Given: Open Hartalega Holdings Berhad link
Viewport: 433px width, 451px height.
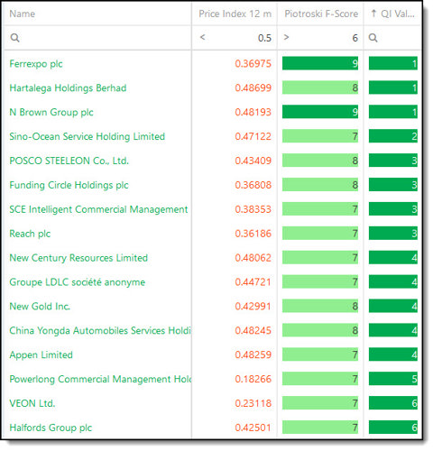Looking at the screenshot, I should click(68, 88).
